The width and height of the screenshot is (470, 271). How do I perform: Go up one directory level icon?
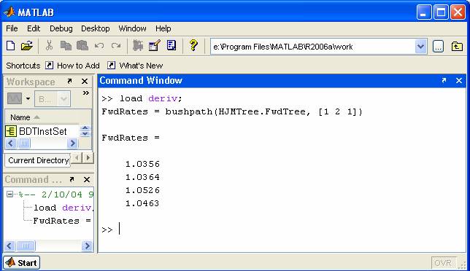coord(457,47)
